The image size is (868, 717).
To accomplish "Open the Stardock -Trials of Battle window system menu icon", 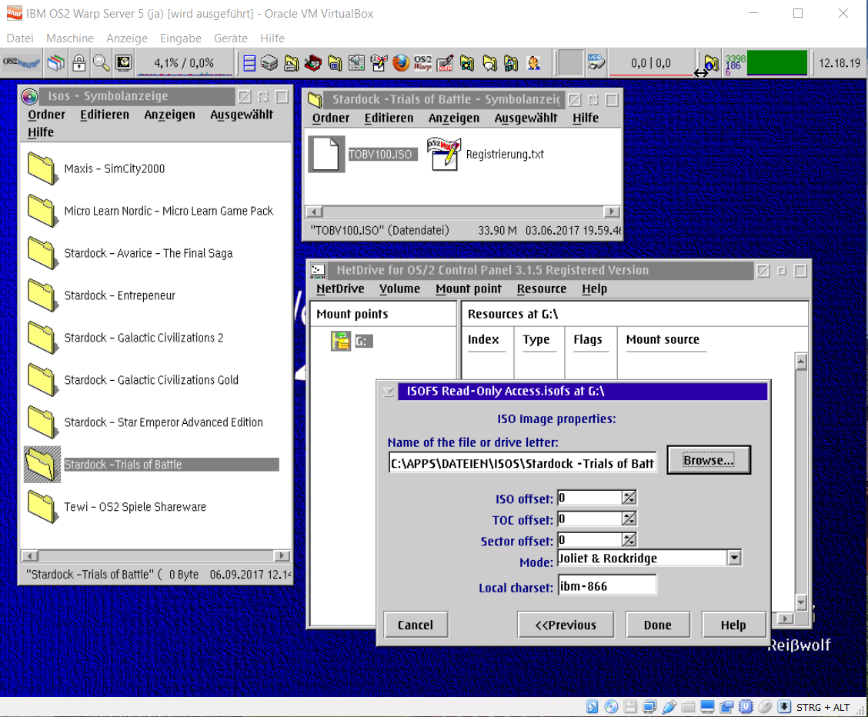I will 315,99.
